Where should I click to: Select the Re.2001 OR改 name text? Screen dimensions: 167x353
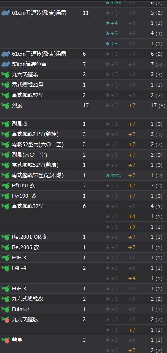[x=29, y=237]
